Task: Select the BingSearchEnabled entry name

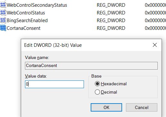Action: coord(27,21)
